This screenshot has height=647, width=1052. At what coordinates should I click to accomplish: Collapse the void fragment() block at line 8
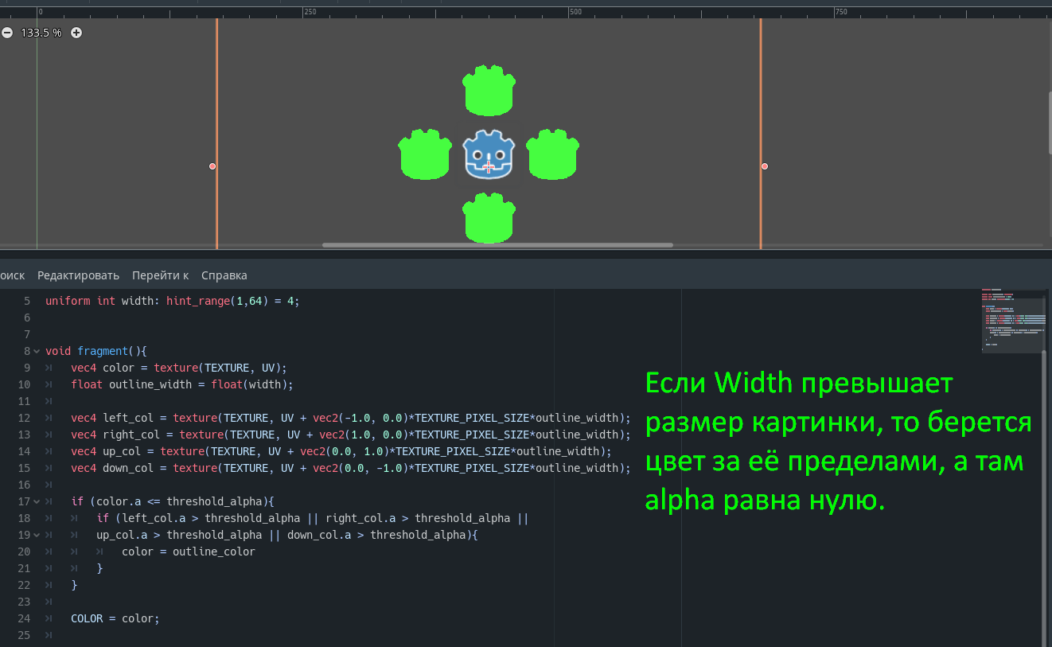37,351
